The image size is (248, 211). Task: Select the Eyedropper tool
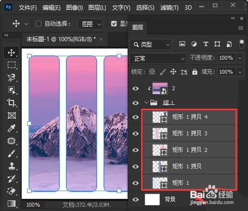click(x=12, y=128)
